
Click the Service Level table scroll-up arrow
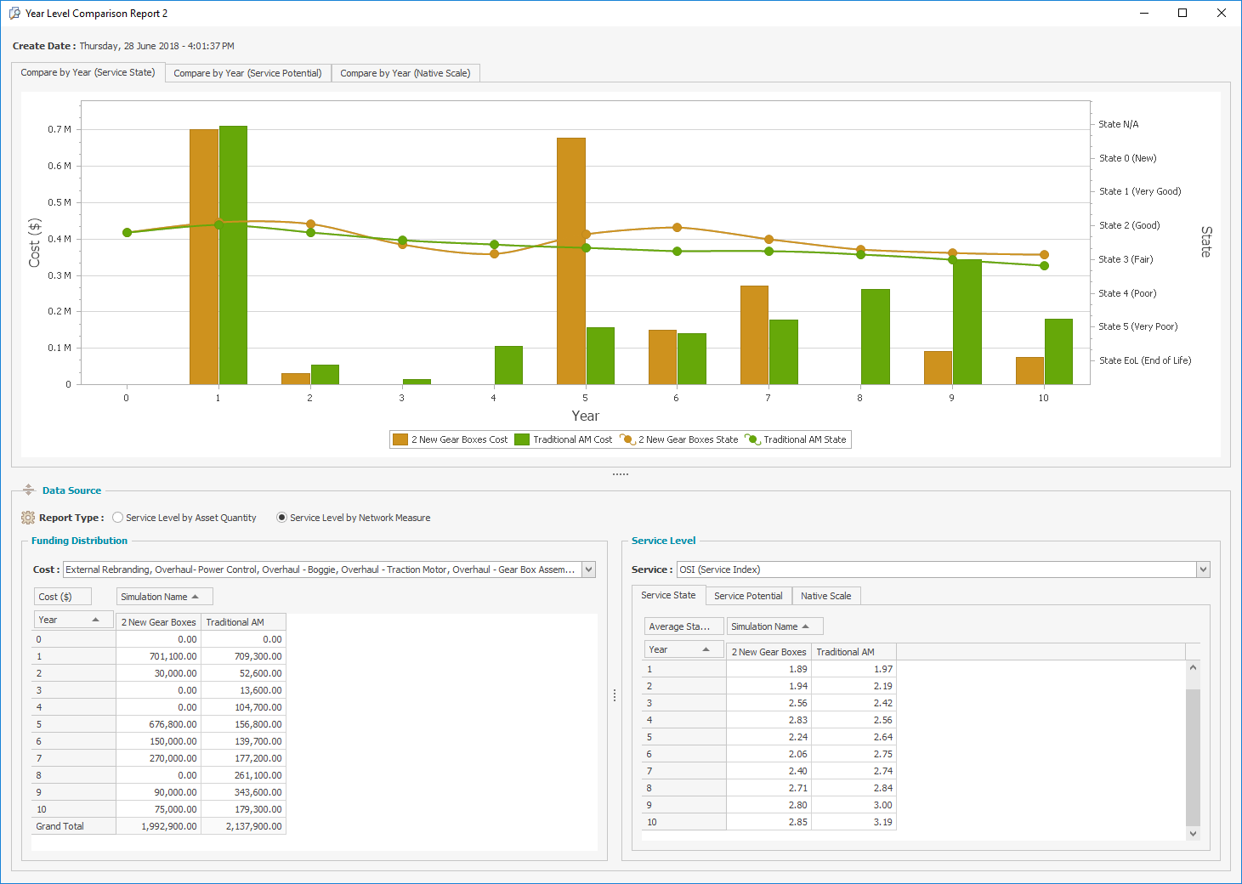[x=1193, y=668]
